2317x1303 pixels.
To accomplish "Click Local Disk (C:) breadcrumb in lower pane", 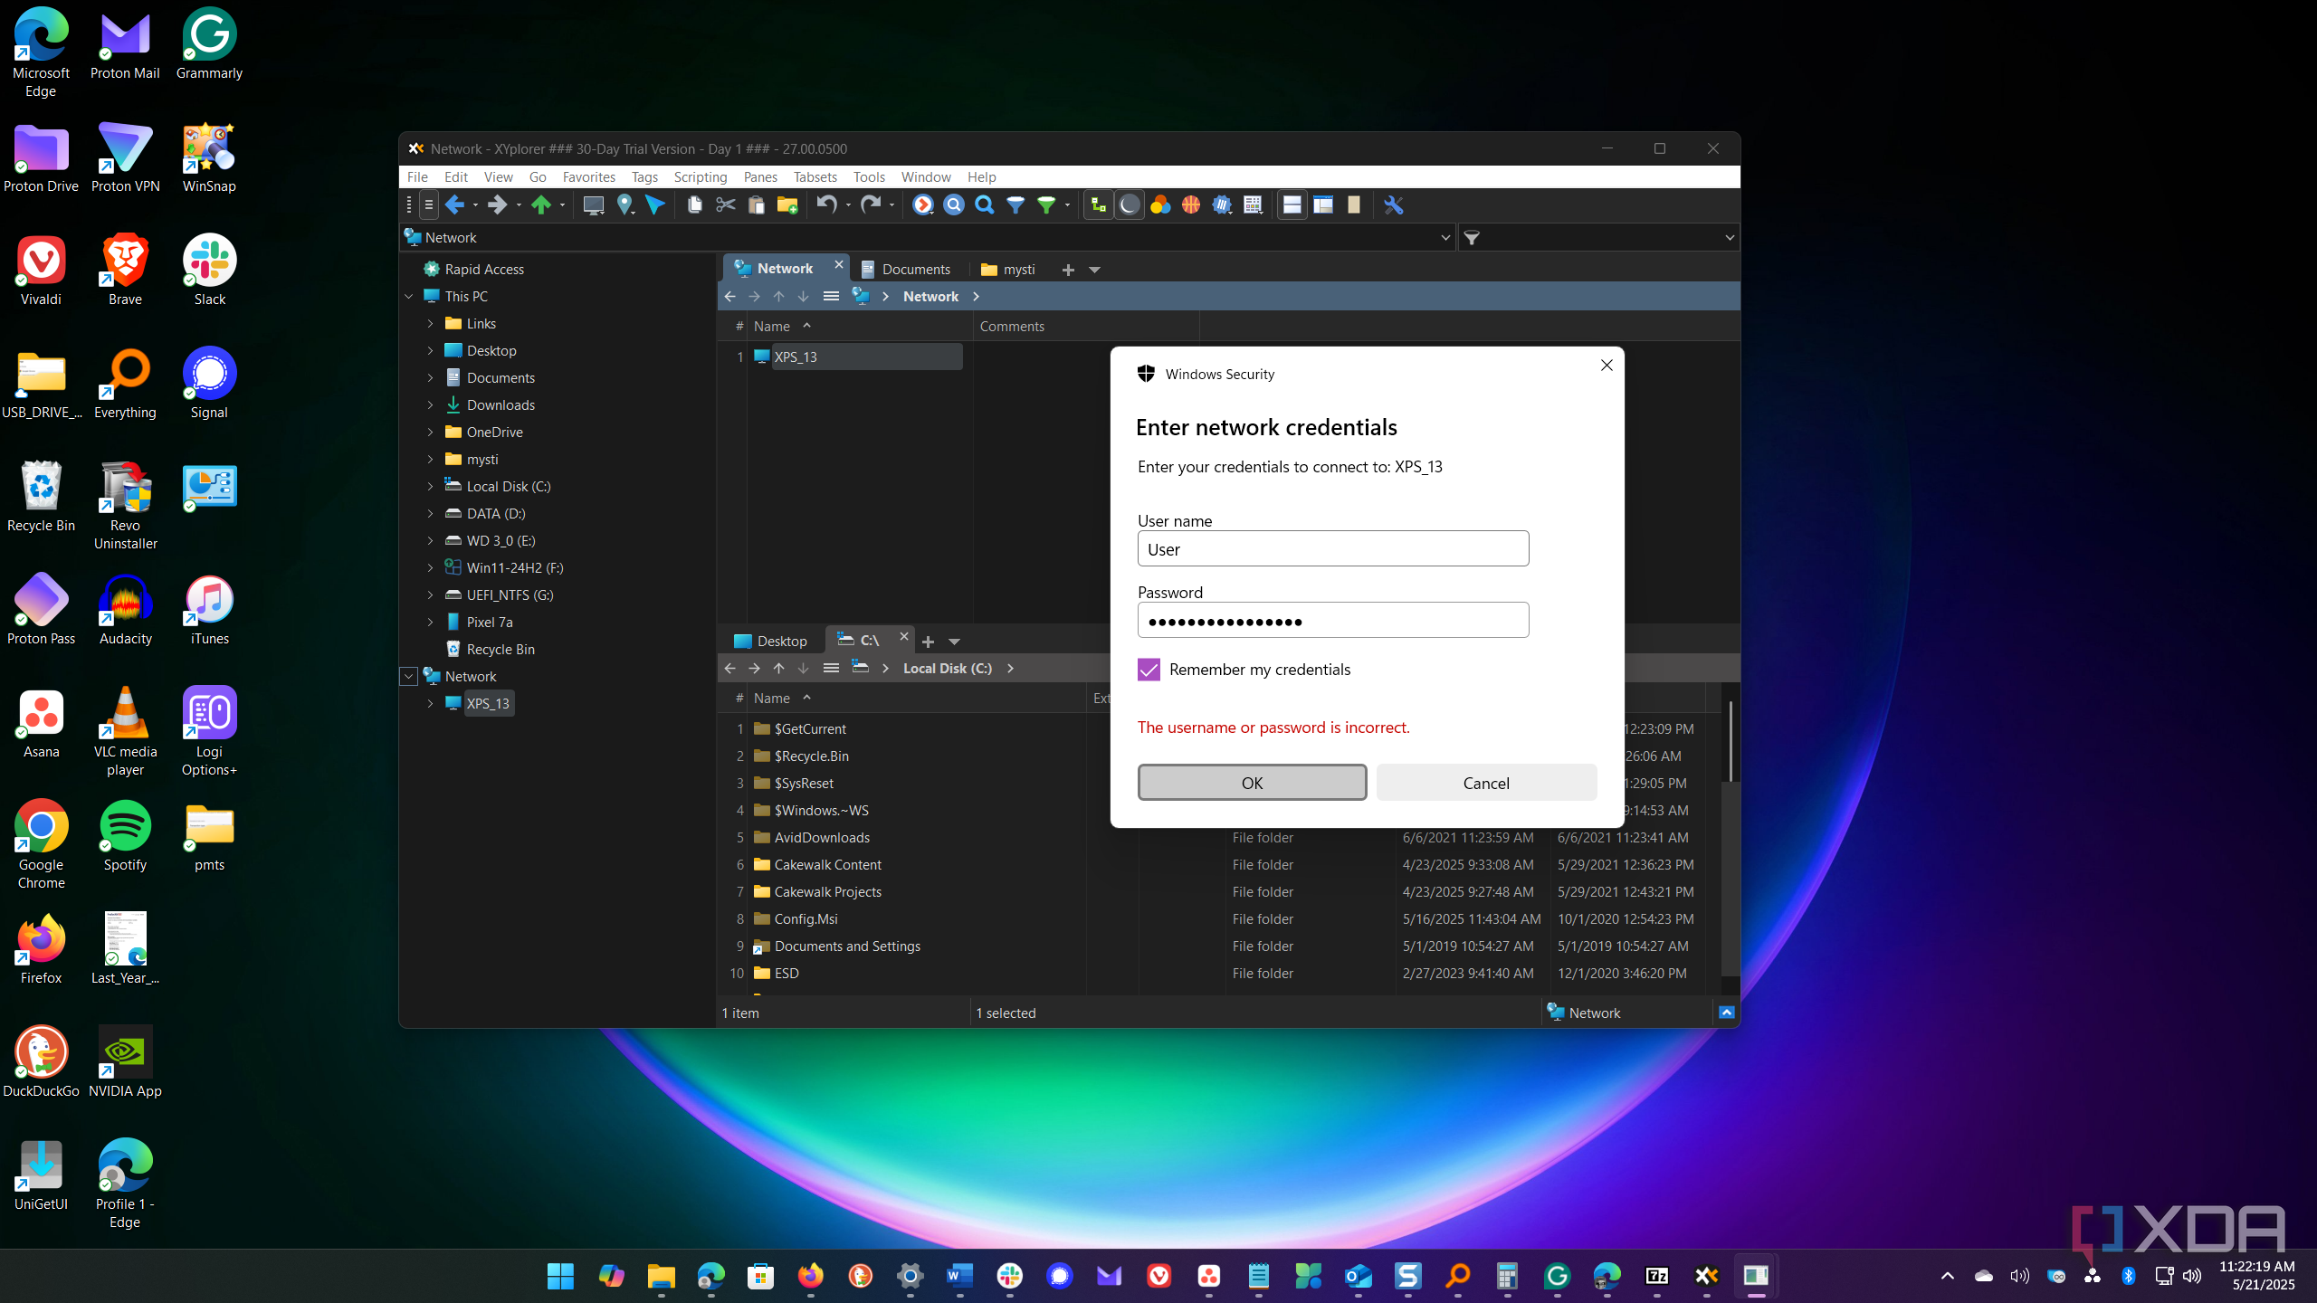I will click(948, 669).
